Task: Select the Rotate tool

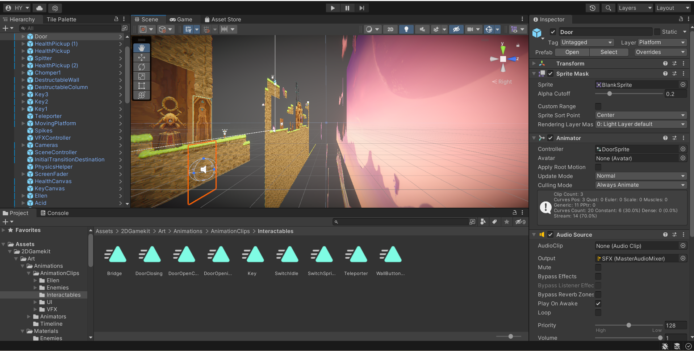Action: click(x=142, y=67)
